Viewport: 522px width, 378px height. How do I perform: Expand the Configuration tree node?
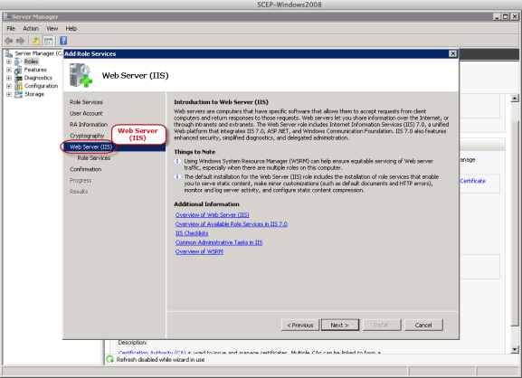pos(9,86)
